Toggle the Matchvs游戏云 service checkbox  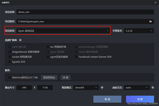point(10,78)
